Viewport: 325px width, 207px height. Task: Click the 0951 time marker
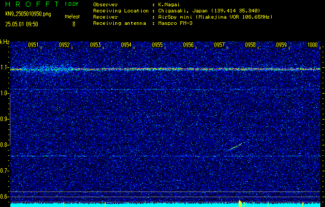click(x=33, y=45)
